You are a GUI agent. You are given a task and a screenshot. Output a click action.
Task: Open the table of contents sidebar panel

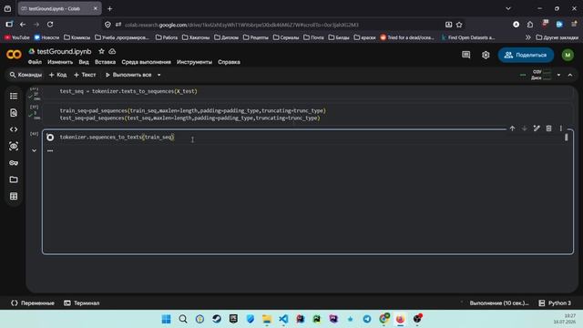[x=14, y=96]
